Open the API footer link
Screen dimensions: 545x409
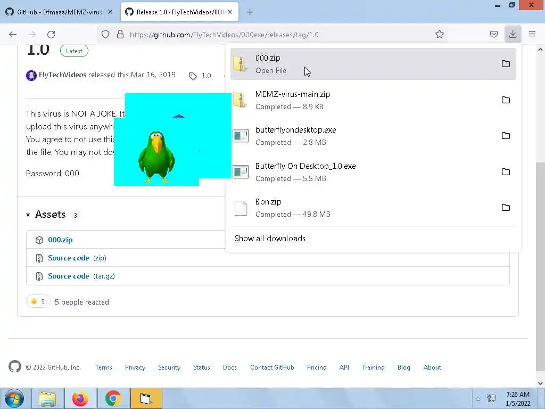[x=344, y=367]
